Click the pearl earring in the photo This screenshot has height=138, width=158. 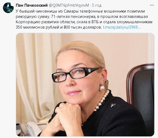coord(102,87)
